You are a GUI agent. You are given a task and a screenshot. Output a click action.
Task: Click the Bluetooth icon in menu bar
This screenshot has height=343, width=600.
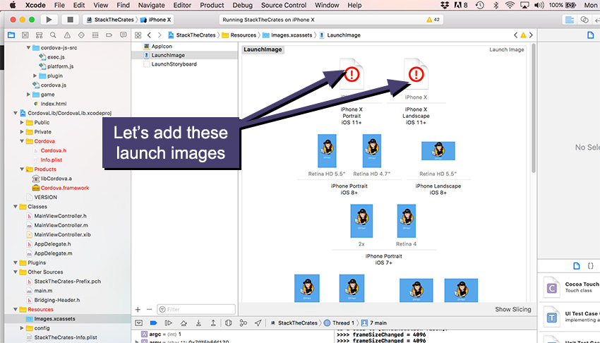496,6
